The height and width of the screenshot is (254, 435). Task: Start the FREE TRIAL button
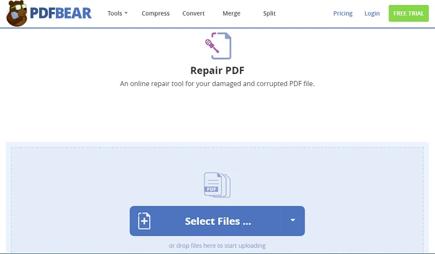408,13
